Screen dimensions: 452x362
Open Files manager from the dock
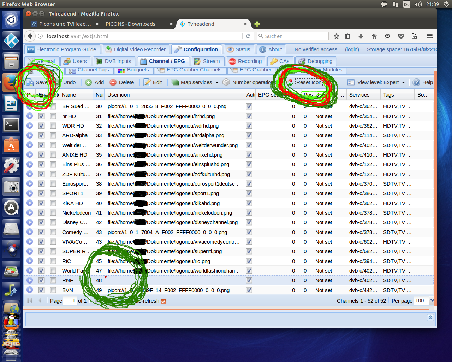click(11, 61)
